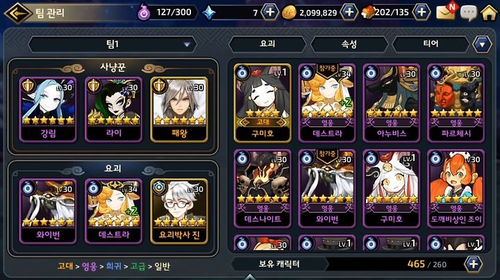Add more meat stamina with plus
Viewport: 500px width, 280px height.
coord(422,12)
